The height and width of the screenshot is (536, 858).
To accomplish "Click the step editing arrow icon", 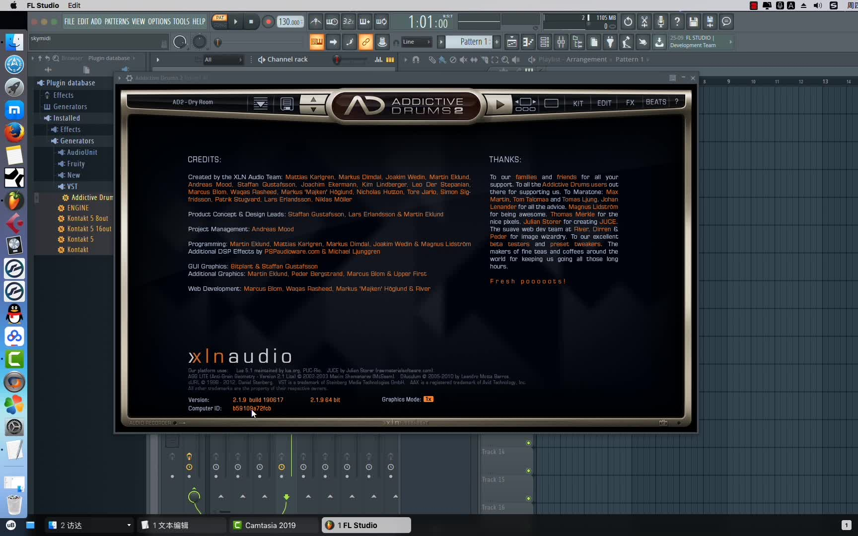I will click(x=333, y=42).
